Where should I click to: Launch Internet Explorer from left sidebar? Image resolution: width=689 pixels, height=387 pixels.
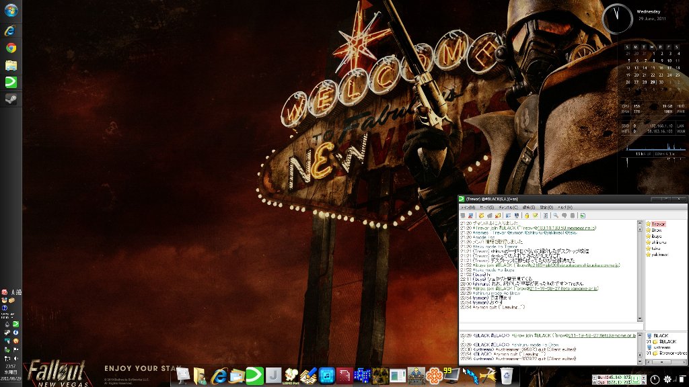10,30
